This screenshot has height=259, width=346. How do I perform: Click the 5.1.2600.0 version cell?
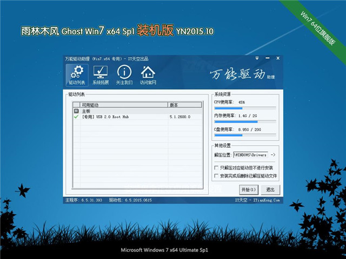pos(180,117)
